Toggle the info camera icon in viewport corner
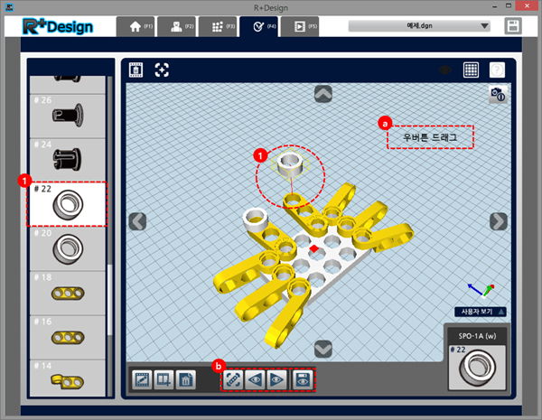The width and height of the screenshot is (542, 420). [496, 94]
